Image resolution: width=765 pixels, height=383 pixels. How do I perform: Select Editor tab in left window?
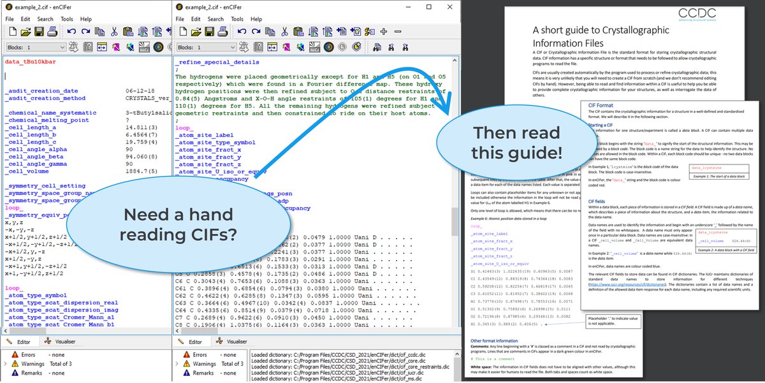pyautogui.click(x=20, y=342)
